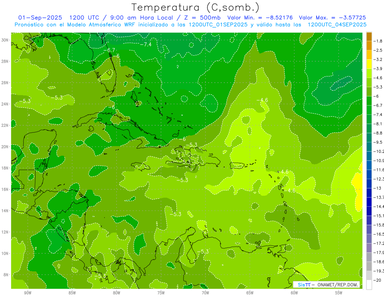Image resolution: width=384 pixels, height=297 pixels.
Task: Click the "-20" colorbar value
Action: pyautogui.click(x=378, y=281)
